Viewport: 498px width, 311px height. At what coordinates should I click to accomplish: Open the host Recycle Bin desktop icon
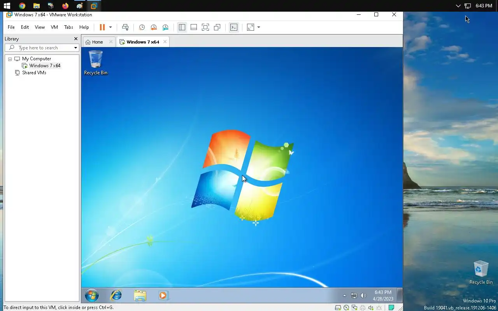(x=481, y=273)
